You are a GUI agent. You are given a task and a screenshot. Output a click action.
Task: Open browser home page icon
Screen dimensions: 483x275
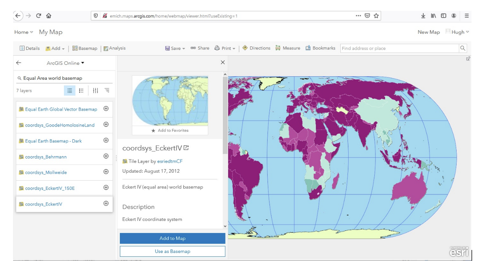point(49,16)
